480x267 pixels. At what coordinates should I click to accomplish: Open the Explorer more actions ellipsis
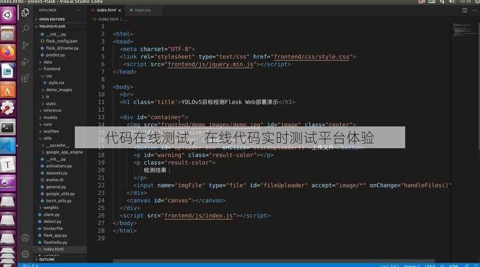pos(79,10)
